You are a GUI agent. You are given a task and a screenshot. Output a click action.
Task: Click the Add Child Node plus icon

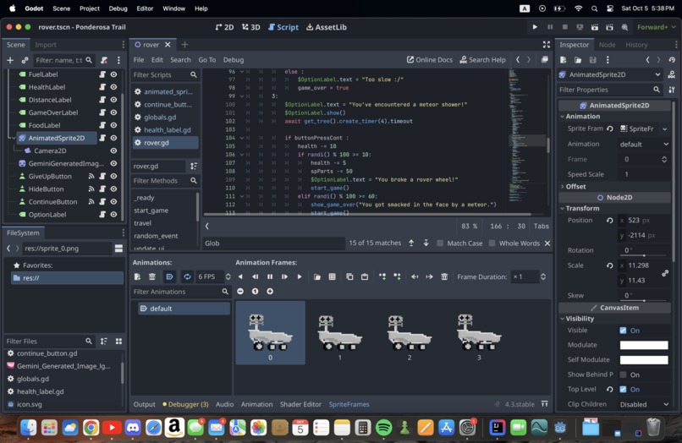pyautogui.click(x=10, y=60)
